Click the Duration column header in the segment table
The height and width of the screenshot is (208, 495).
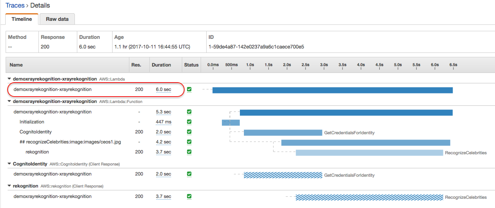click(x=161, y=65)
